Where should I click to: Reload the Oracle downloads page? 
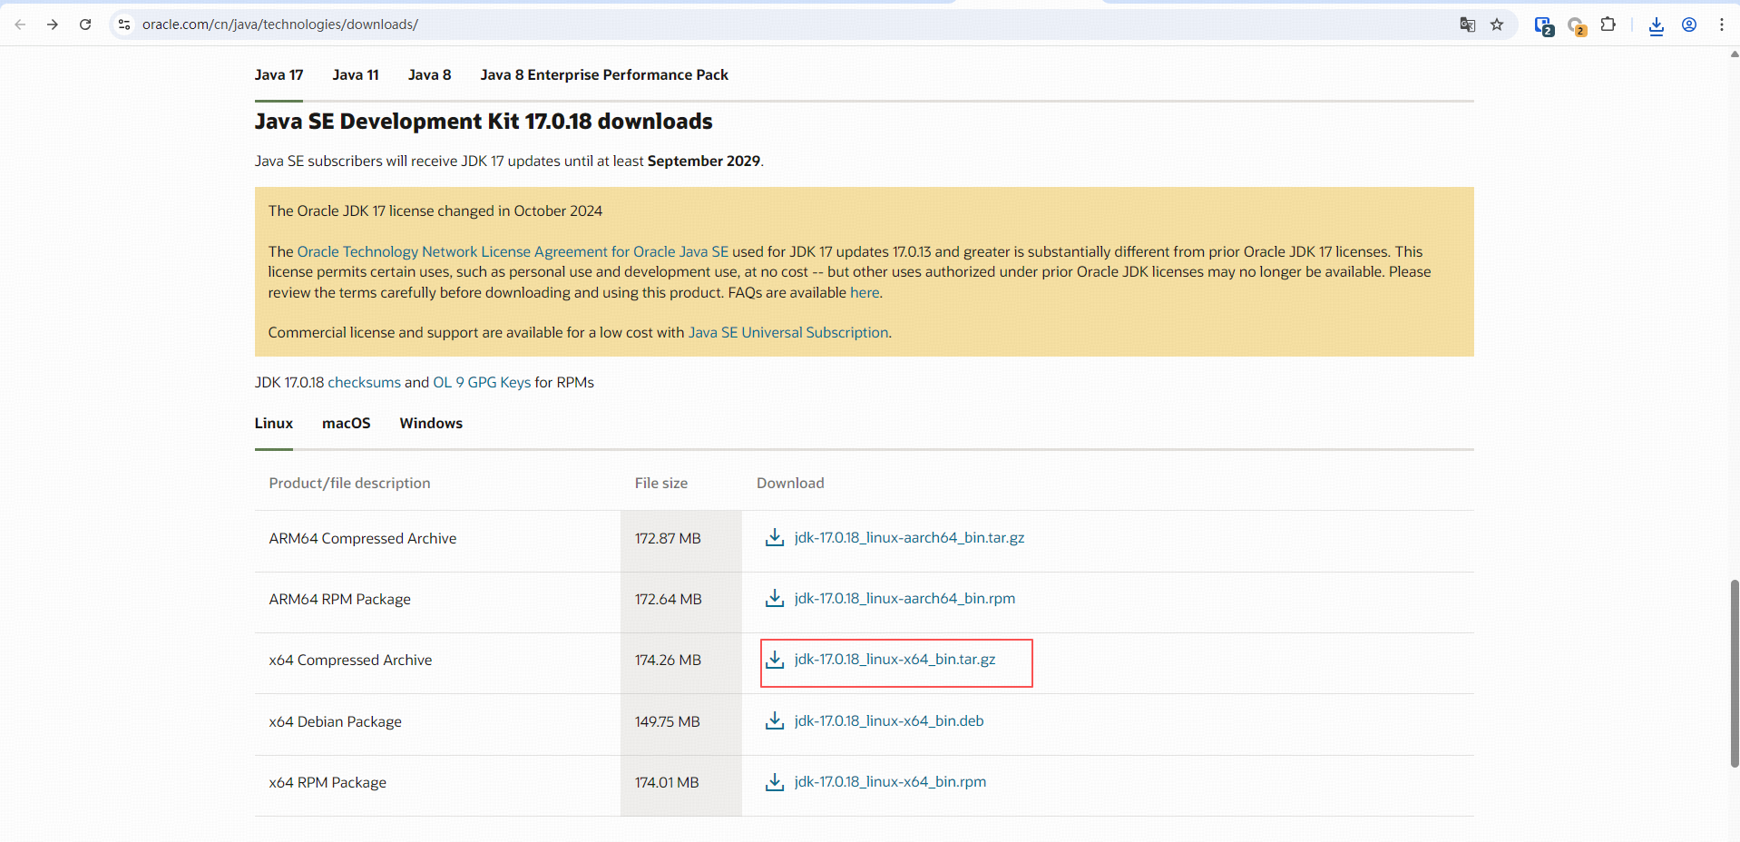[x=85, y=24]
